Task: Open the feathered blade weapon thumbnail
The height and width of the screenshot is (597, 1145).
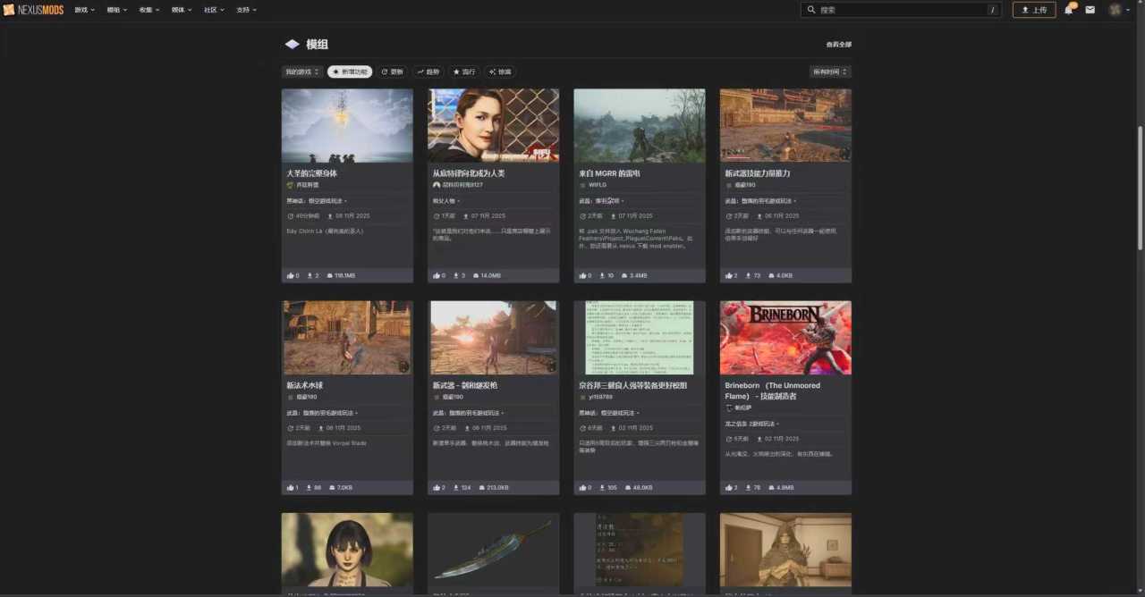Action: coord(493,551)
